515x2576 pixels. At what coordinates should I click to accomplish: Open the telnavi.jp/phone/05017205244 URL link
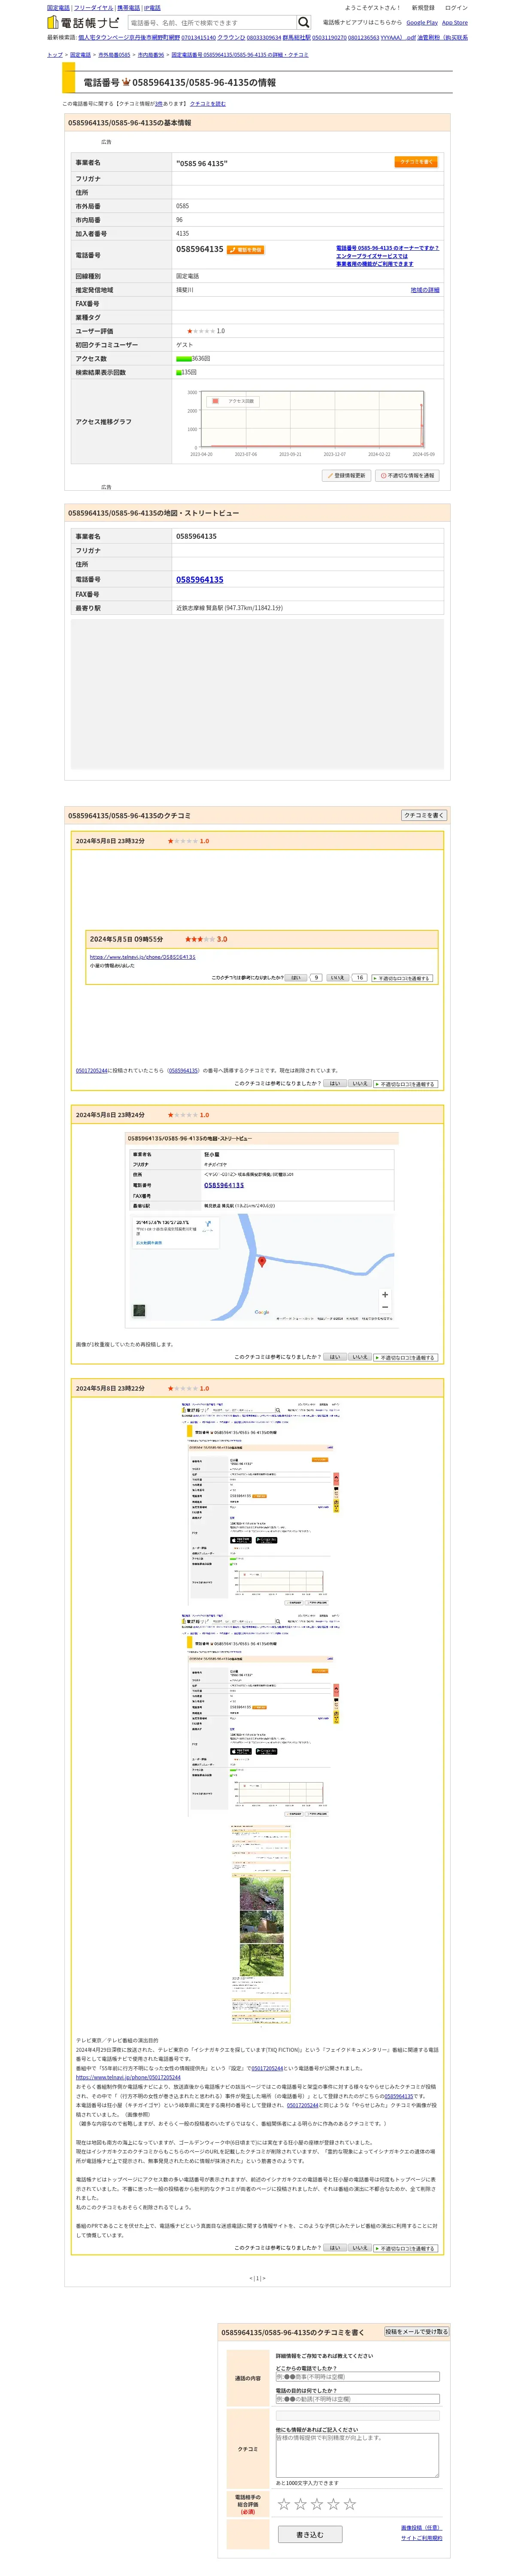click(x=128, y=2077)
